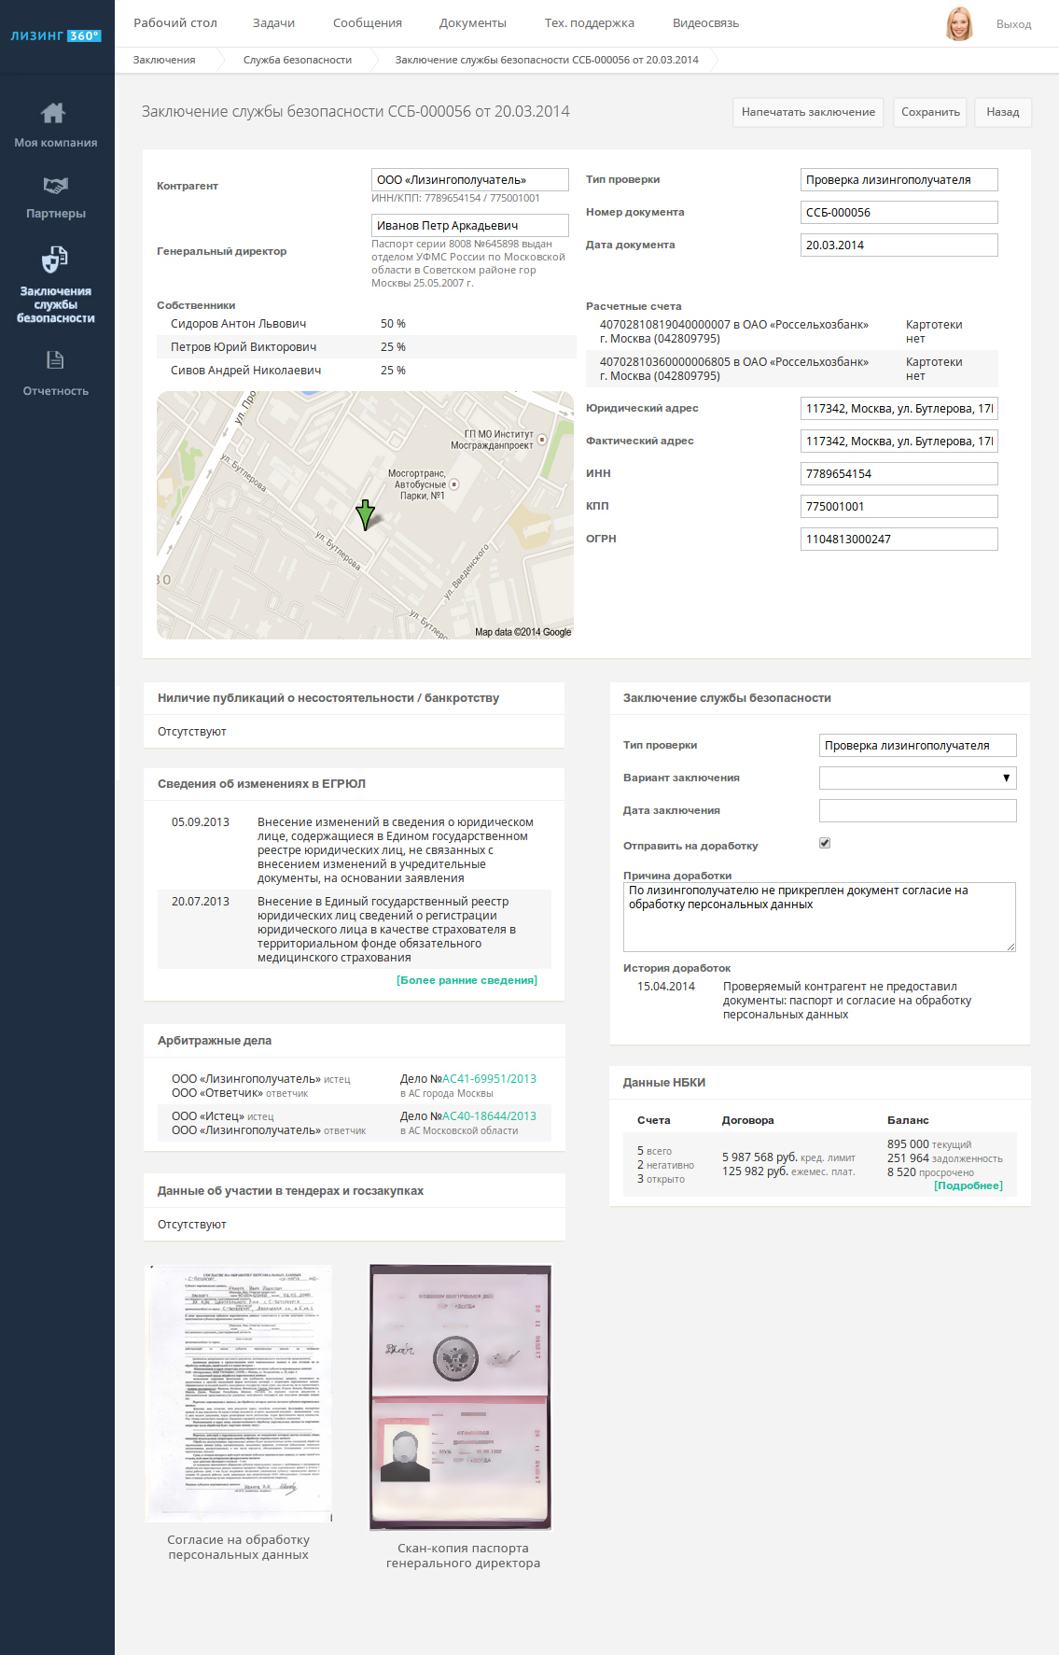Click the ИНН/КПП line under Контрагент
The height and width of the screenshot is (1655, 1059).
pos(455,198)
